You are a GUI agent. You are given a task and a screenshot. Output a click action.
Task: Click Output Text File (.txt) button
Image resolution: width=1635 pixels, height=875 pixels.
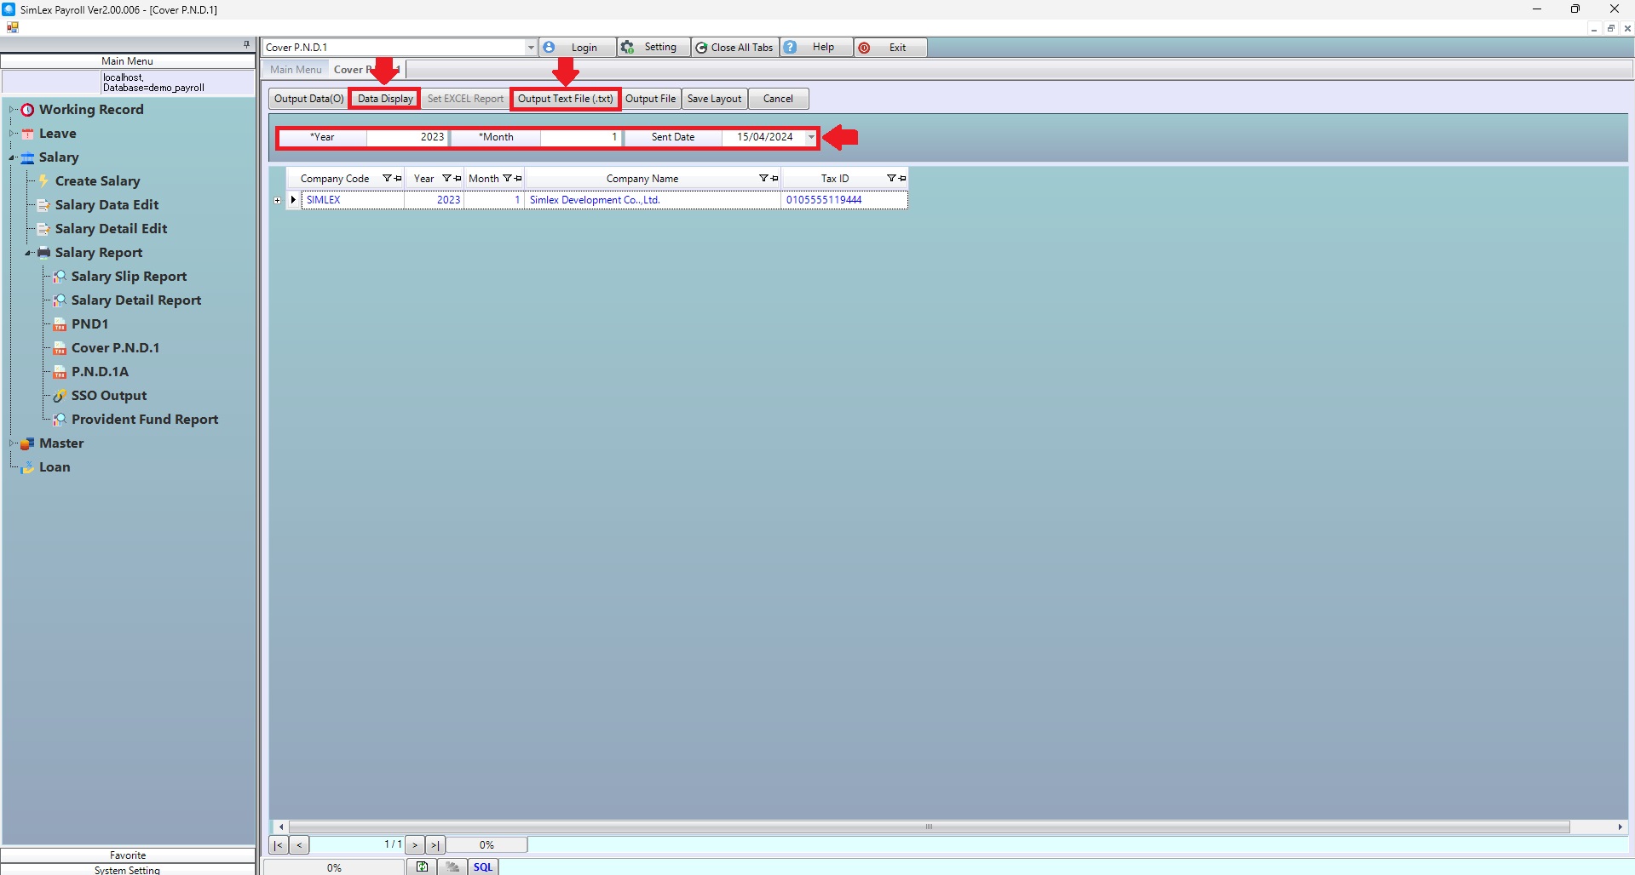[565, 99]
